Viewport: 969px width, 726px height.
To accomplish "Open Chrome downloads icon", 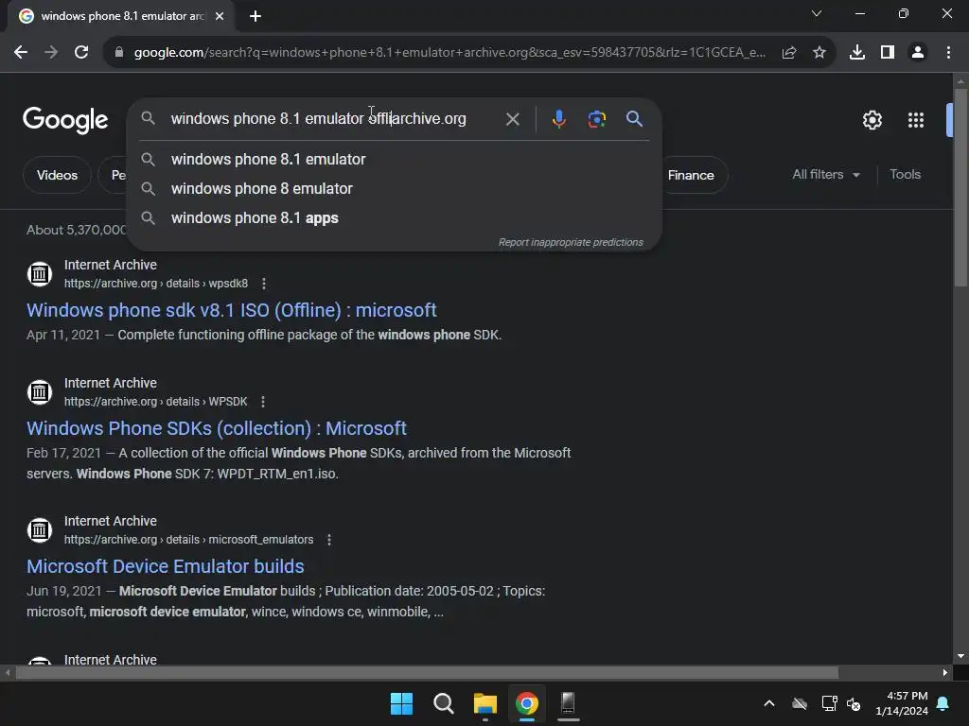I will pyautogui.click(x=857, y=53).
